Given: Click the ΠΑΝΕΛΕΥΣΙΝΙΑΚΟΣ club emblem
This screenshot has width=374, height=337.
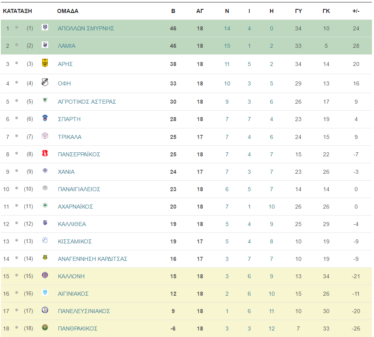Looking at the screenshot, I should (45, 310).
